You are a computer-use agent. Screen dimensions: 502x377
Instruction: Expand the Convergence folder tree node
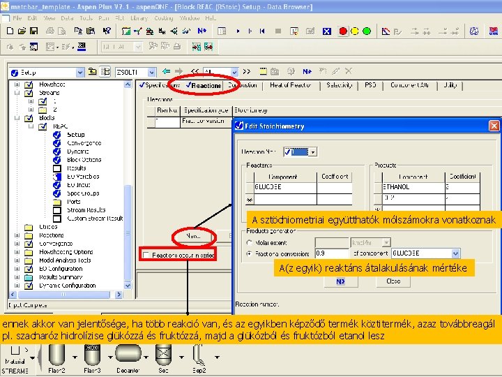[x=17, y=244]
